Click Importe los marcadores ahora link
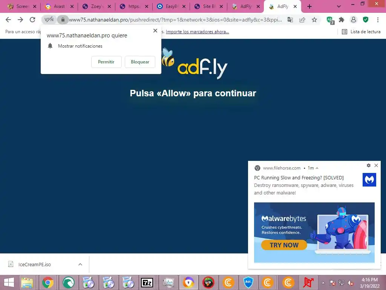This screenshot has width=386, height=290. 198,32
